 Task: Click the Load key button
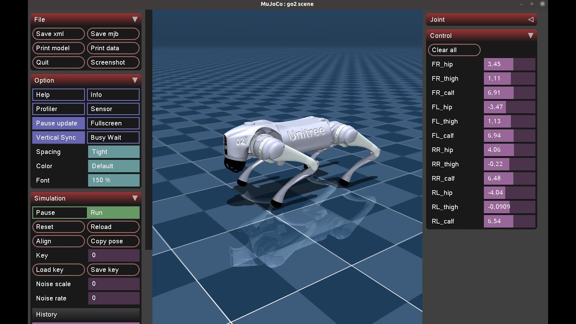(58, 270)
